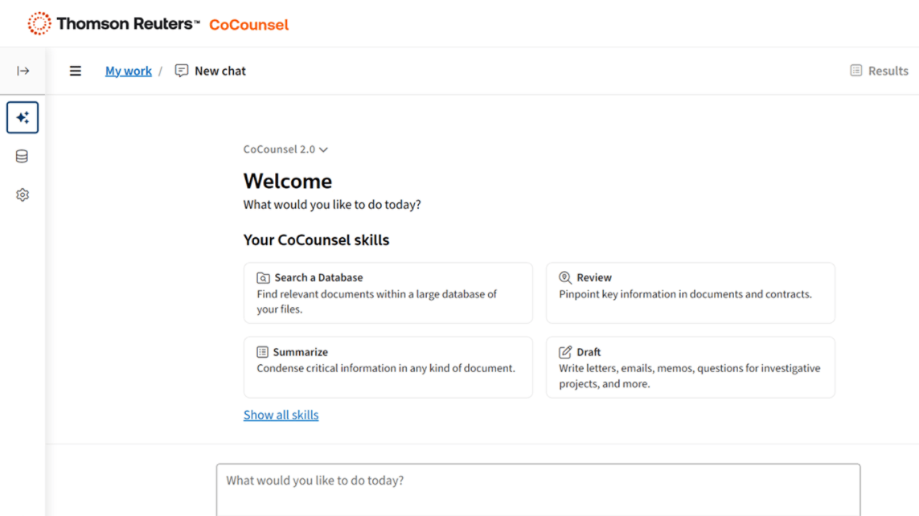919x516 pixels.
Task: Click the New chat bubble icon
Action: (182, 71)
